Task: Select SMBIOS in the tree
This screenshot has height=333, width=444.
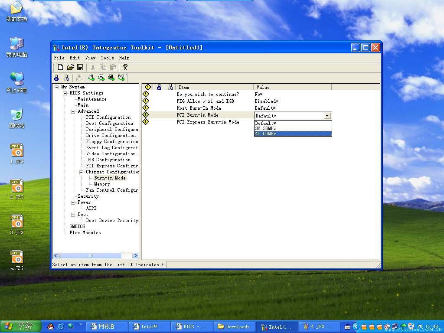Action: coord(77,226)
